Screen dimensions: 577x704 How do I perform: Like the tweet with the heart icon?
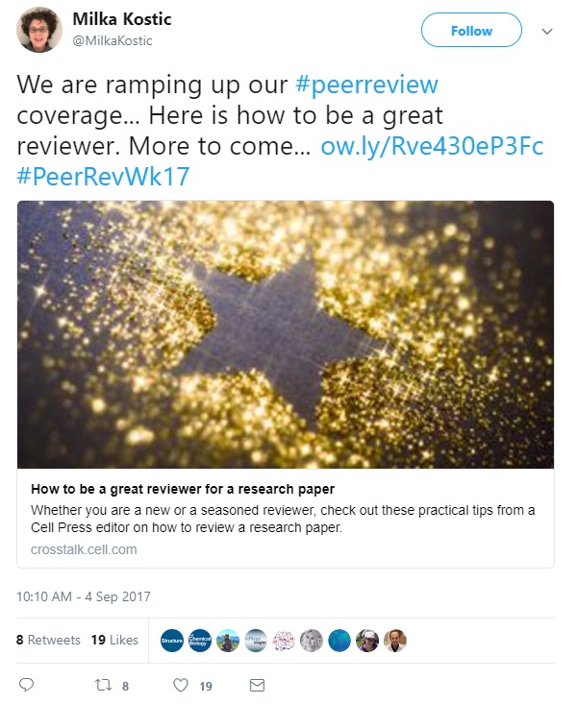tap(181, 685)
